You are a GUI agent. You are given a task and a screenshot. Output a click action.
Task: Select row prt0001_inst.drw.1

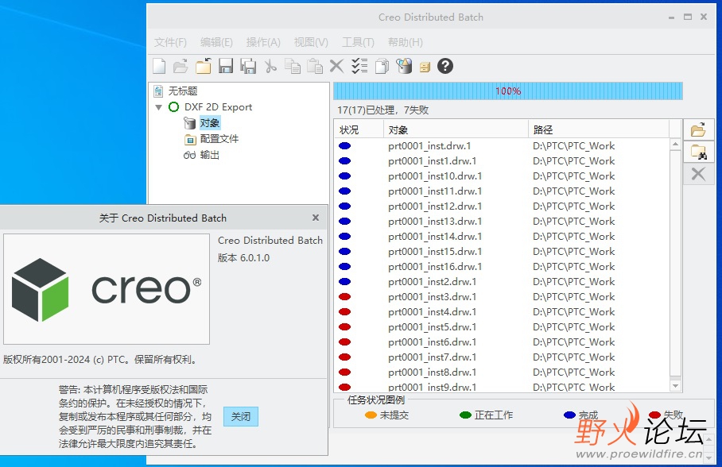tap(502, 146)
